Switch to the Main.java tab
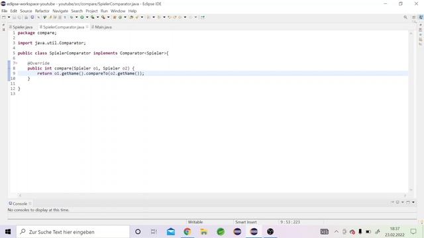The height and width of the screenshot is (238, 424). point(101,27)
